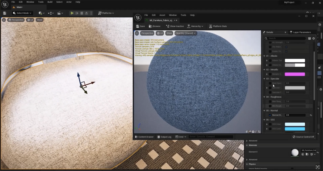323x171 pixels.
Task: Enable the Metallic color override checkbox
Action: [270, 74]
